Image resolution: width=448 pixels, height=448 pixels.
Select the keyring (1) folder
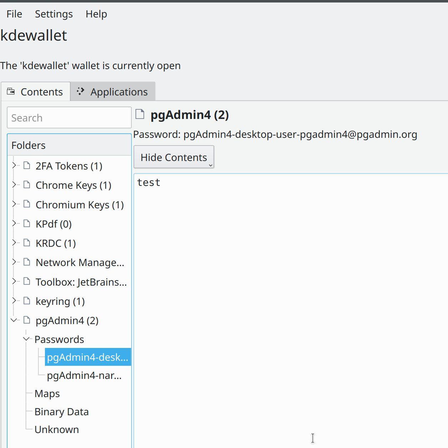60,301
